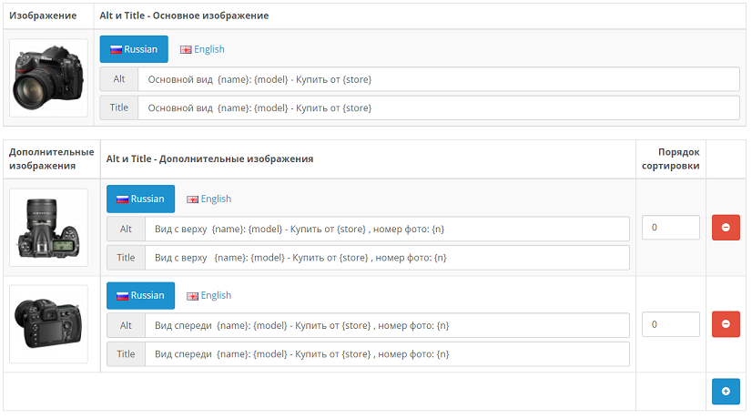The image size is (752, 419).
Task: Focus sort order field for front-view image
Action: 670,324
